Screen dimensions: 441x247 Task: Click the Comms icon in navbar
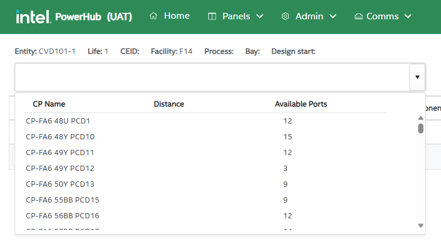pyautogui.click(x=359, y=16)
